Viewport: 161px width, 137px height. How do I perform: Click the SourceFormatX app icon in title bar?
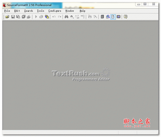click(x=4, y=5)
